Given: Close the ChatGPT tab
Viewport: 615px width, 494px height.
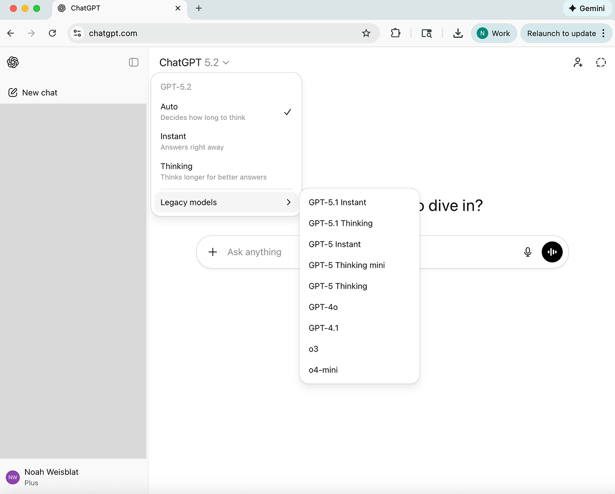Looking at the screenshot, I should coord(178,8).
